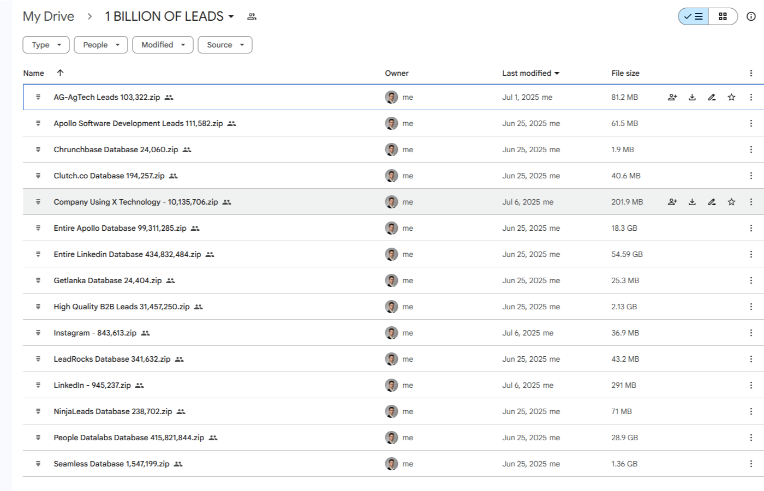This screenshot has width=764, height=491.
Task: Select Chrunchbase Database 24,060.zip file
Action: click(116, 149)
